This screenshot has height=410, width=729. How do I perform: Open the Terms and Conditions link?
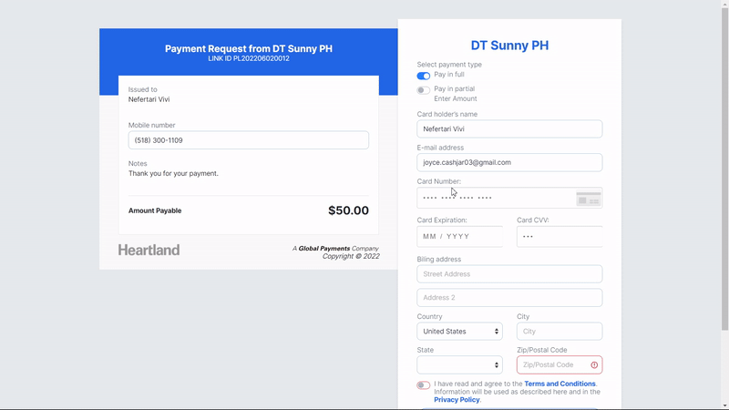(x=560, y=384)
